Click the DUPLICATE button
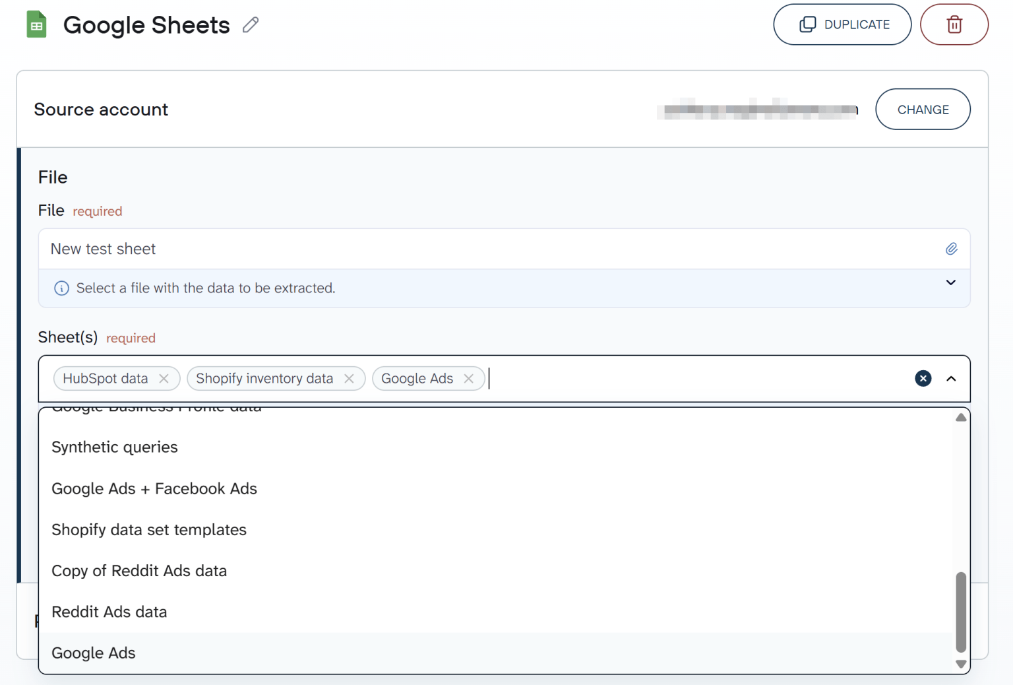1013x685 pixels. click(842, 24)
